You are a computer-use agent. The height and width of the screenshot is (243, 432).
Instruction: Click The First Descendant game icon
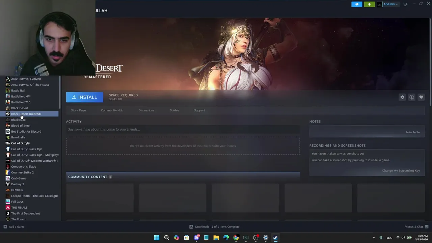pyautogui.click(x=8, y=213)
